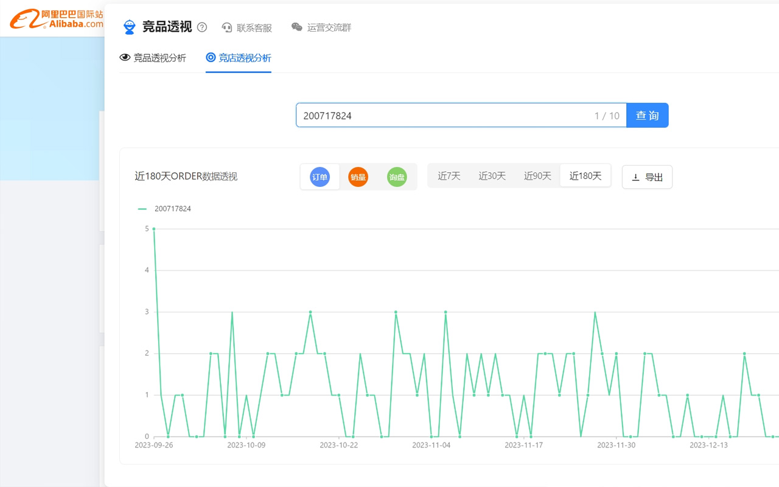Toggle the blue 订单 data filter
This screenshot has width=779, height=487.
(320, 177)
